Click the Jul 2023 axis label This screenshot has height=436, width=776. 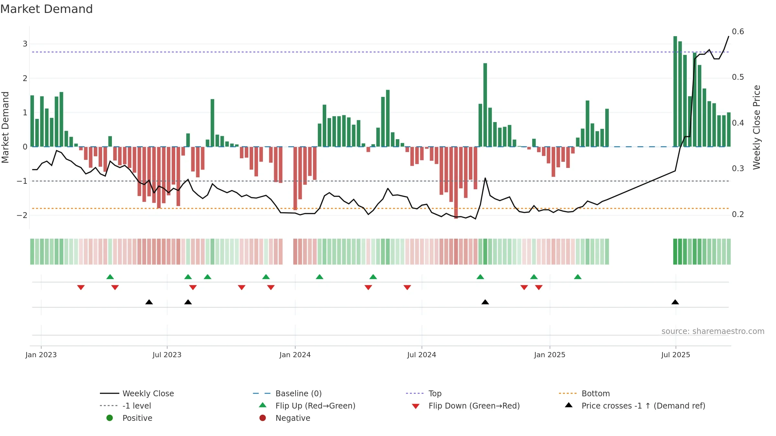click(x=167, y=355)
